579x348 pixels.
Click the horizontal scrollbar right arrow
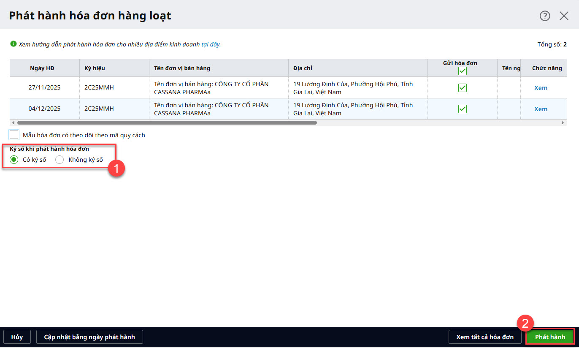point(563,122)
